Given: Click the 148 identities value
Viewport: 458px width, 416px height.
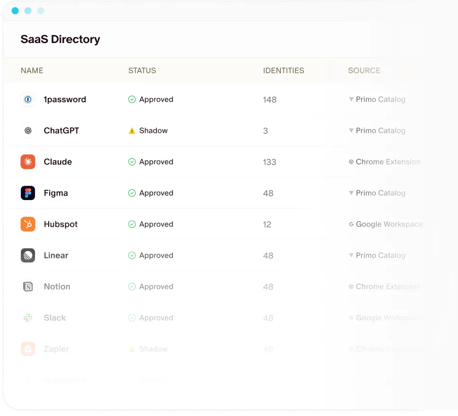Looking at the screenshot, I should click(269, 100).
